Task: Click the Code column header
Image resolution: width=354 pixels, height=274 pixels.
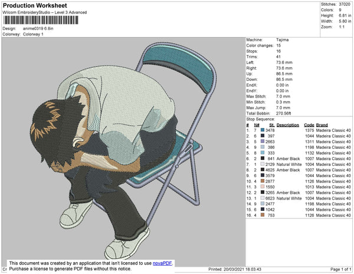Action: pyautogui.click(x=309, y=125)
